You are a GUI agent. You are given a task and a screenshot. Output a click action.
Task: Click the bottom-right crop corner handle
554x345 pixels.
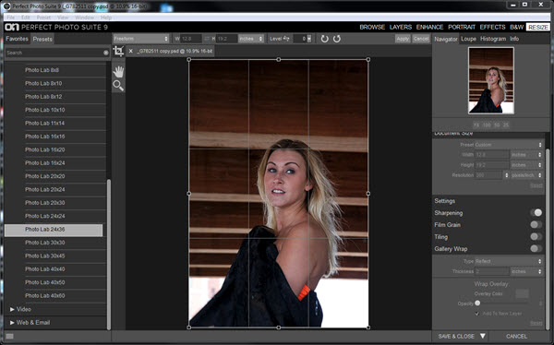[x=368, y=327]
